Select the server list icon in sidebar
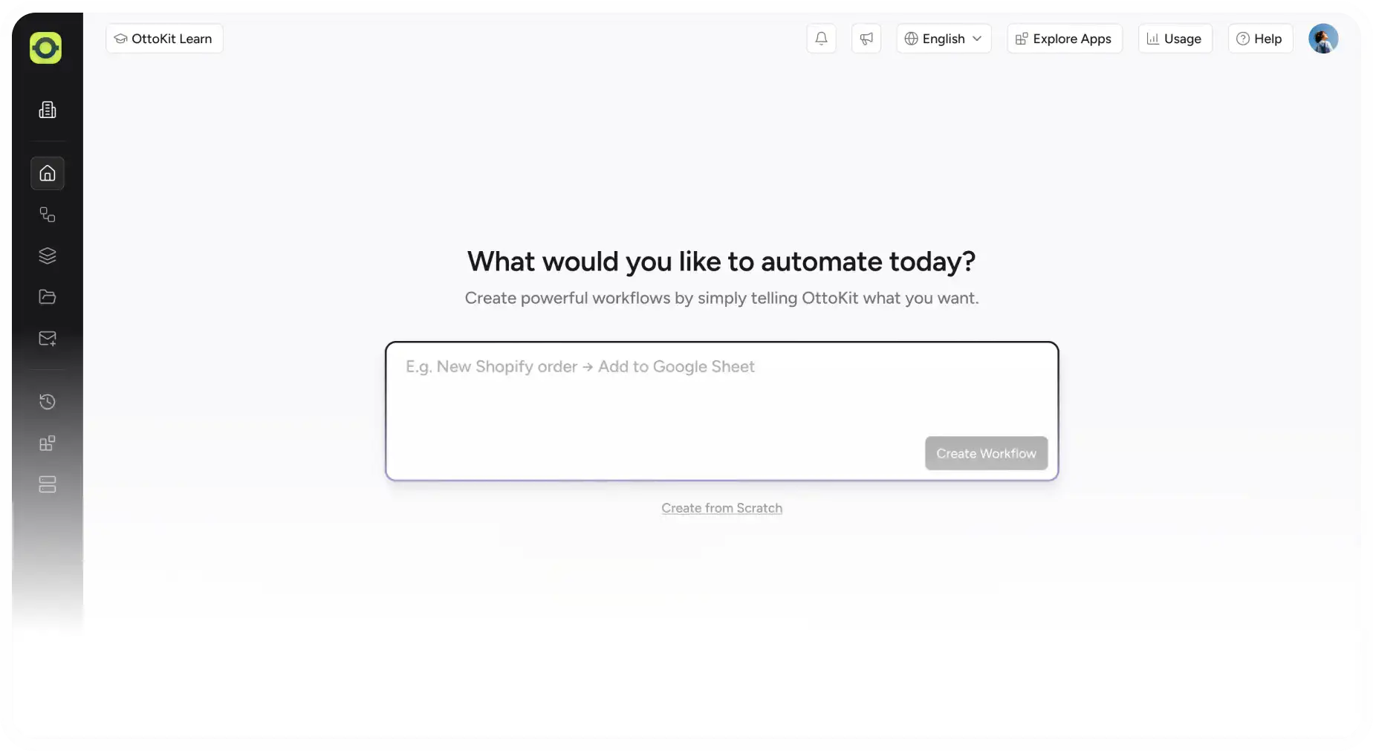Screen dimensions: 1373x751 pyautogui.click(x=47, y=484)
